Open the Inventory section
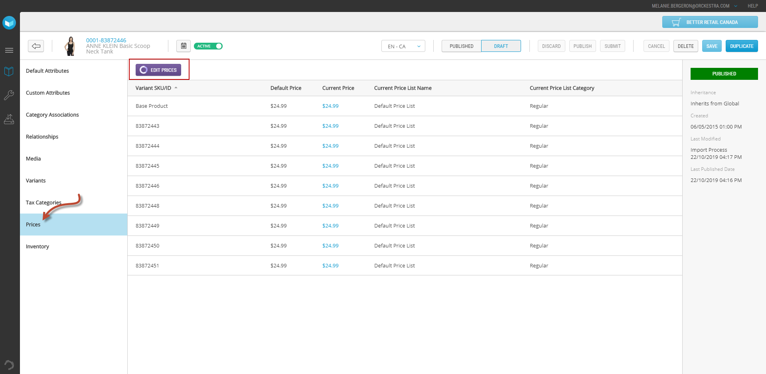 (x=38, y=247)
